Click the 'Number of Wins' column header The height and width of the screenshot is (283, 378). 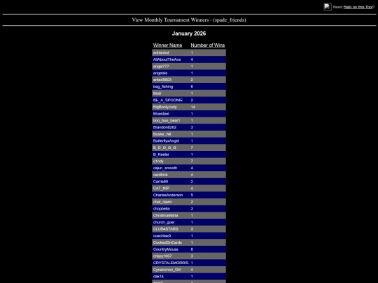click(208, 45)
